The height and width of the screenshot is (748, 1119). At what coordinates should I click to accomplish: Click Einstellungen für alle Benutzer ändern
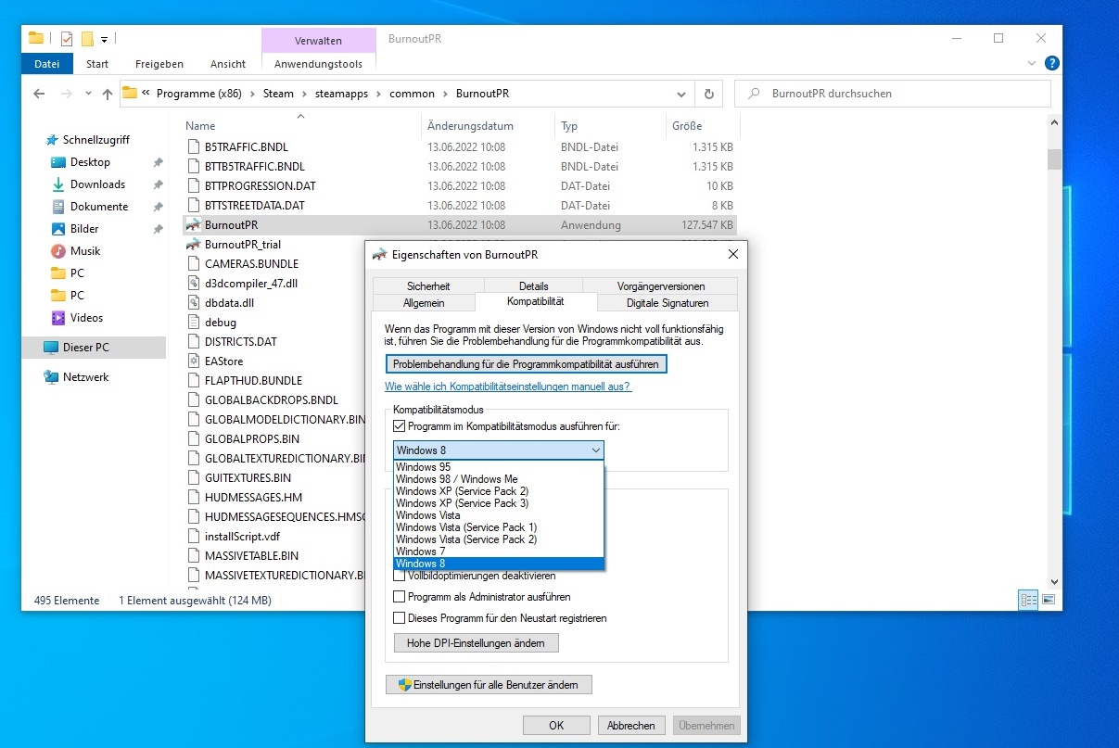pyautogui.click(x=489, y=685)
